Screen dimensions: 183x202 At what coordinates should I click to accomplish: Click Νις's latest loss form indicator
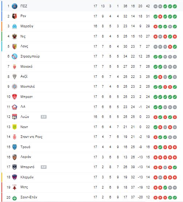[175, 37]
